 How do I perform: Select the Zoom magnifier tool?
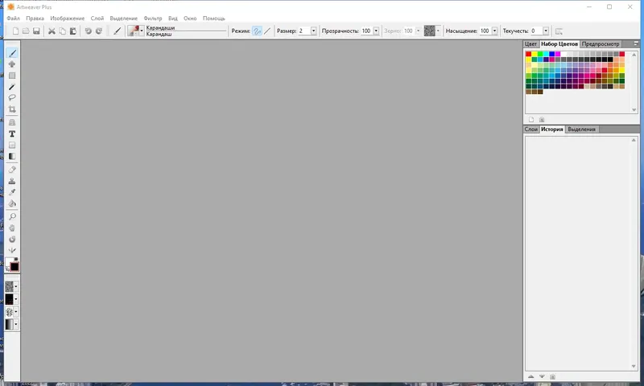click(12, 216)
